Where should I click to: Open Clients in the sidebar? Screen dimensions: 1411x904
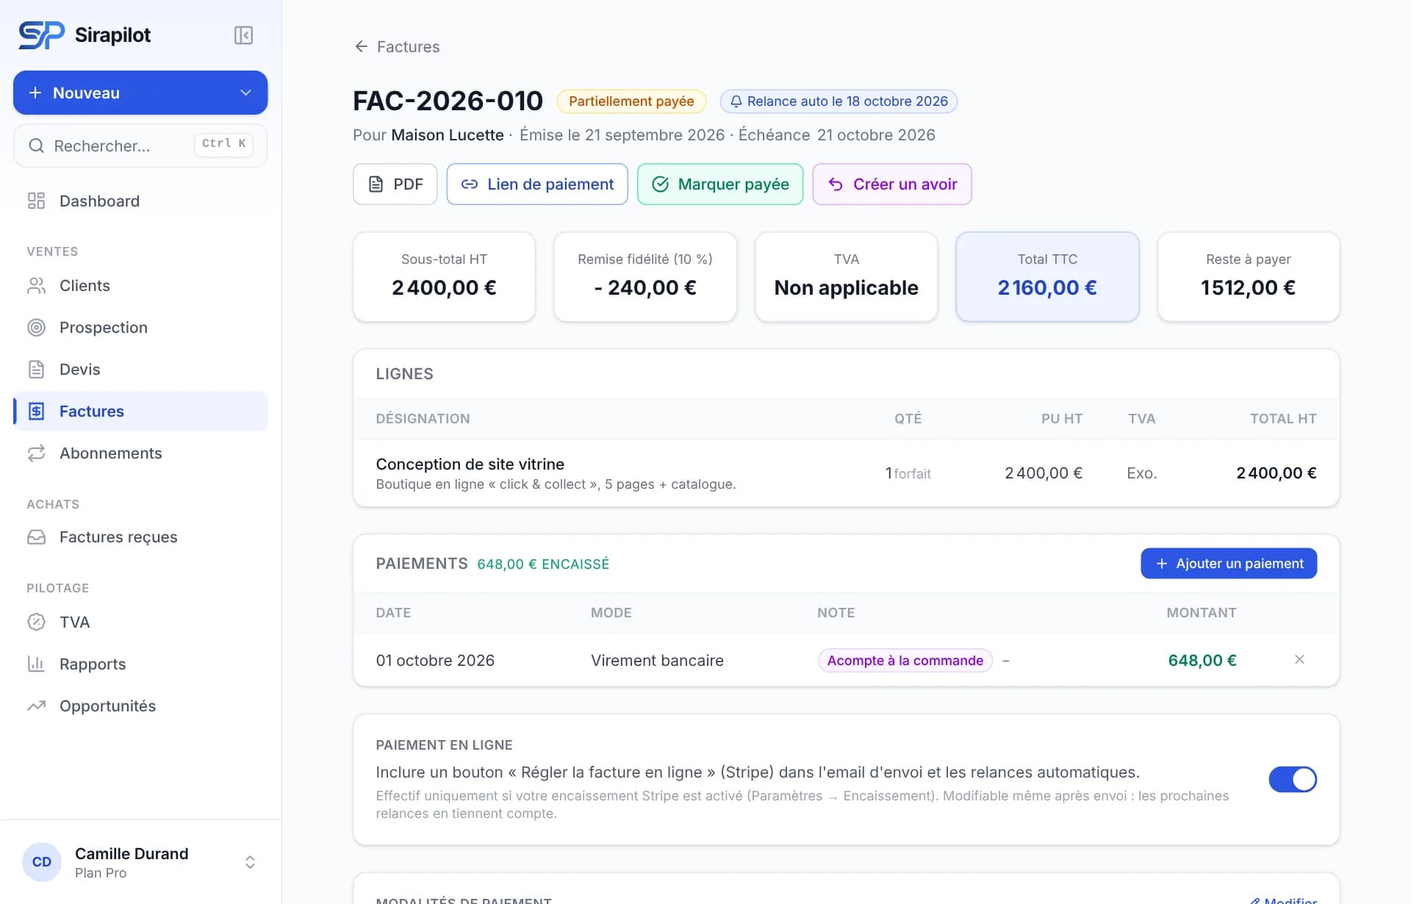click(x=140, y=286)
